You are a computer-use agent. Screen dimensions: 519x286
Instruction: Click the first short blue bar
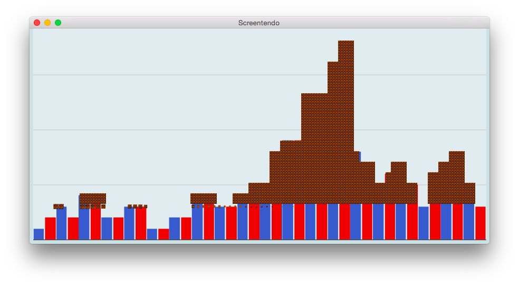(x=39, y=234)
